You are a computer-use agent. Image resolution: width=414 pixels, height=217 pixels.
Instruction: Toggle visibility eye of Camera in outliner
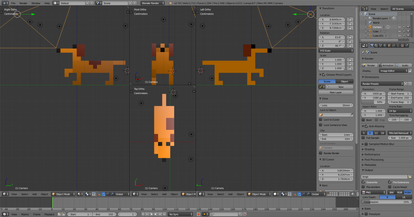coord(399,27)
